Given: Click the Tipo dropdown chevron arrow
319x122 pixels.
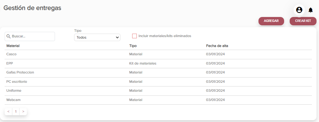Looking at the screenshot, I should coord(117,37).
